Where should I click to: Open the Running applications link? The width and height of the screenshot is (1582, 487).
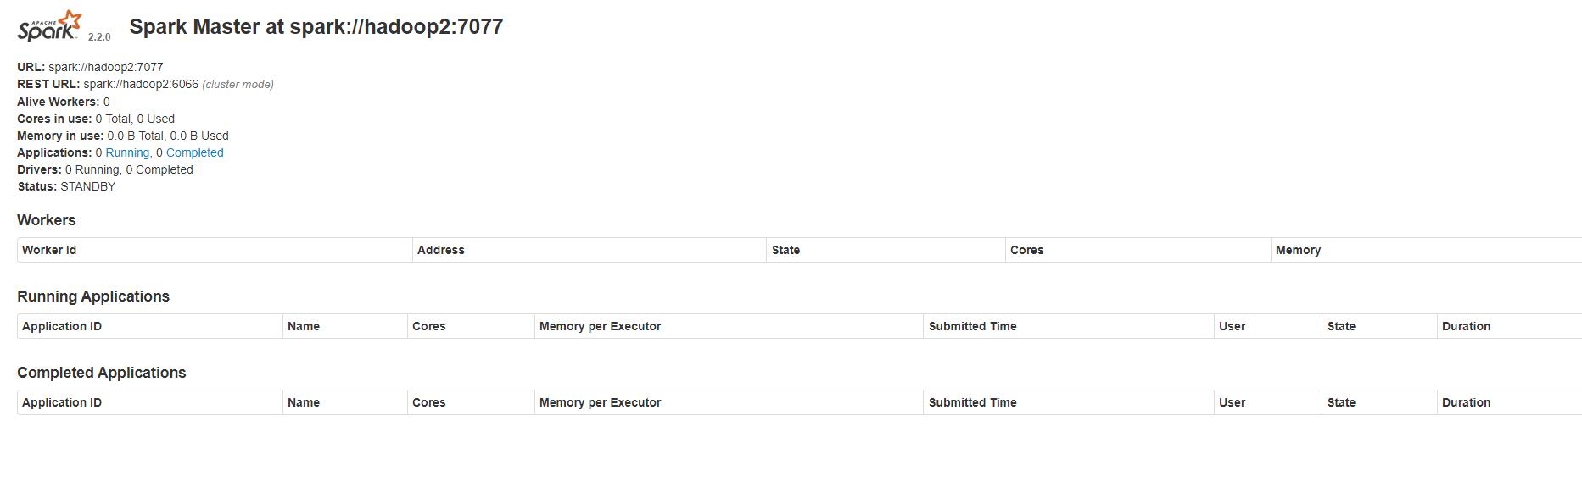[x=128, y=152]
